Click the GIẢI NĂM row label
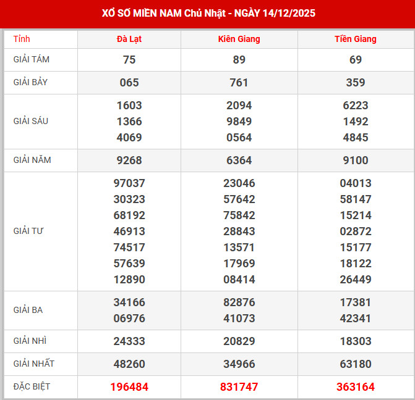This screenshot has width=415, height=400. tap(32, 160)
